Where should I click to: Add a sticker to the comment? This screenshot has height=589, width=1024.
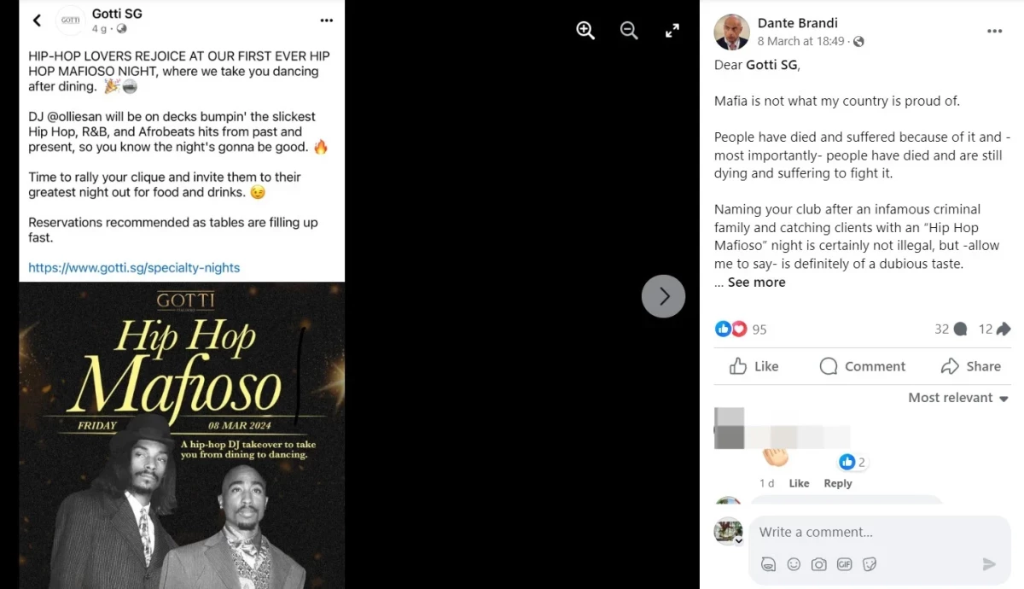[x=870, y=564]
